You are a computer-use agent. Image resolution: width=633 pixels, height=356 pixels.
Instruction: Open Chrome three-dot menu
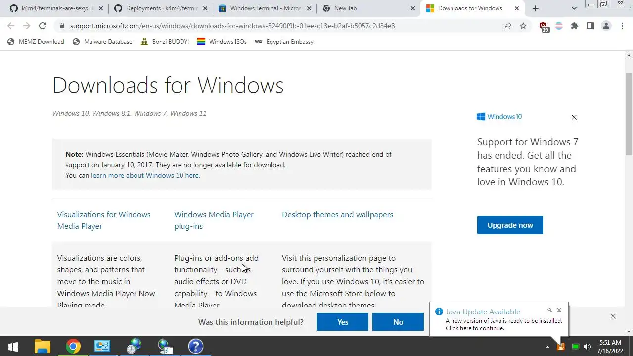click(622, 26)
